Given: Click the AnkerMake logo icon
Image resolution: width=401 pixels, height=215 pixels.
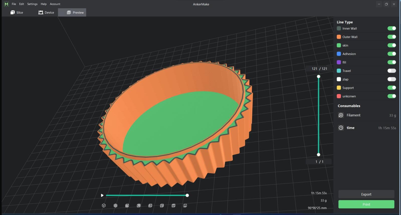Looking at the screenshot, I should pyautogui.click(x=6, y=4).
